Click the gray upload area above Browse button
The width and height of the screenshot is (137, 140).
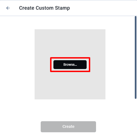[x=70, y=43]
